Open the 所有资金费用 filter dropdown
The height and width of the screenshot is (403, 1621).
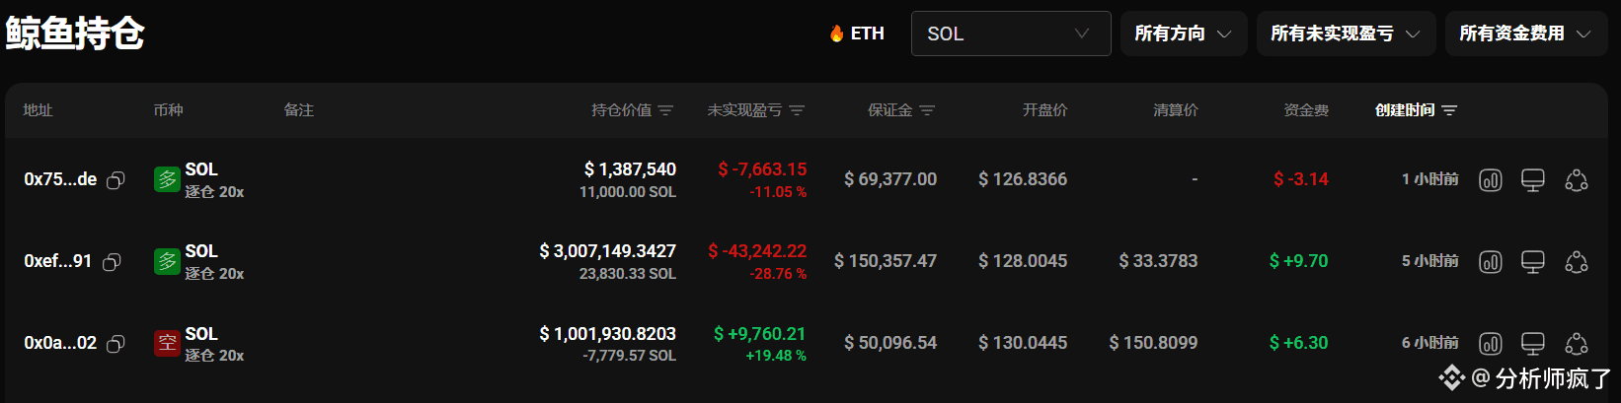(x=1526, y=34)
